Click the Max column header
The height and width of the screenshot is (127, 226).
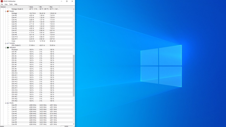point(54,7)
